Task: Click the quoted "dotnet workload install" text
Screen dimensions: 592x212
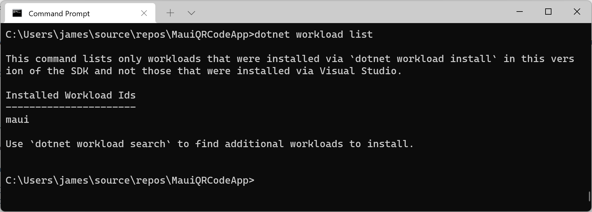Action: [x=423, y=59]
